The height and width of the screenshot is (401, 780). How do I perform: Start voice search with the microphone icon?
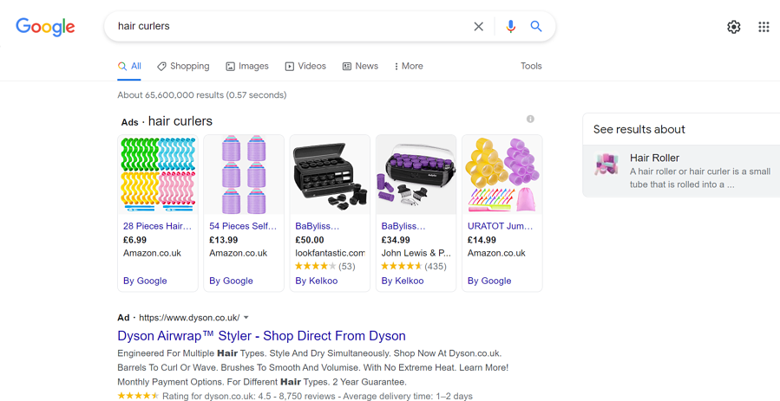(x=510, y=26)
